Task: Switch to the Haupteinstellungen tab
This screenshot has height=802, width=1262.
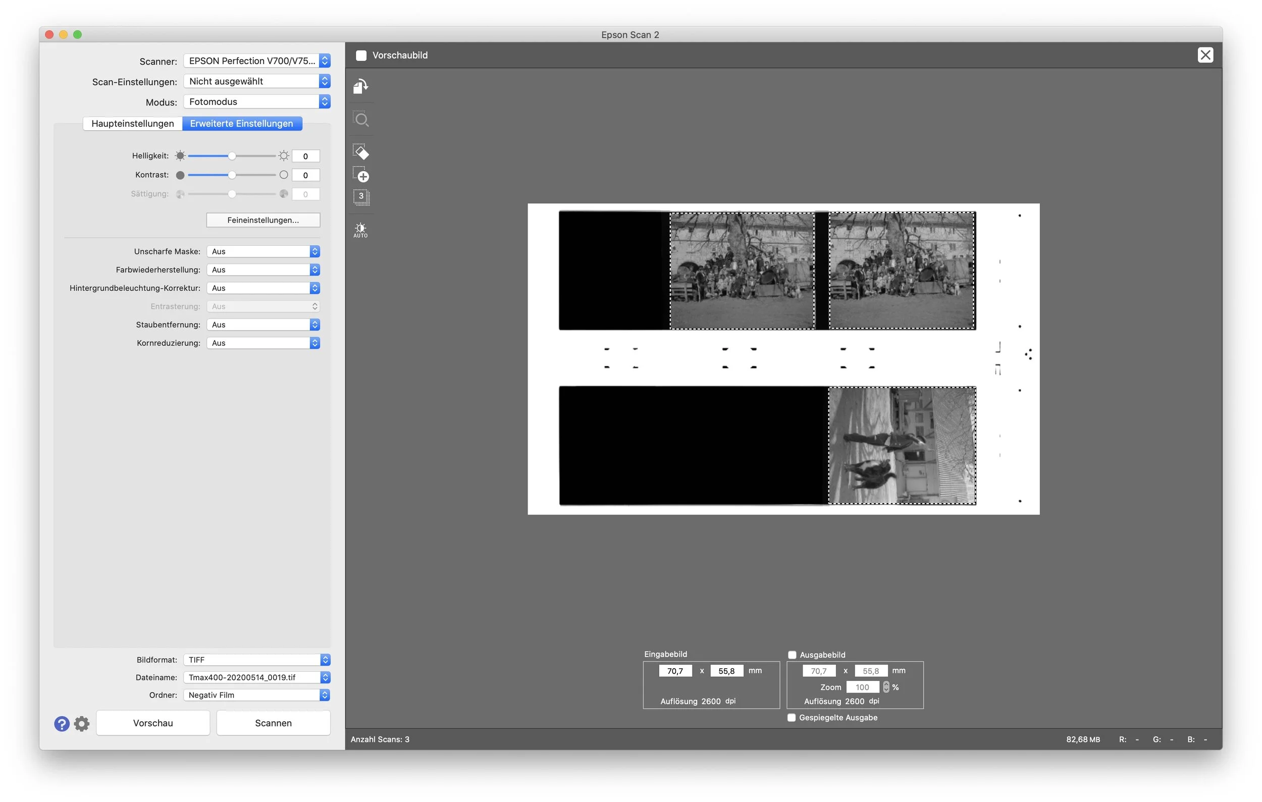Action: click(133, 123)
